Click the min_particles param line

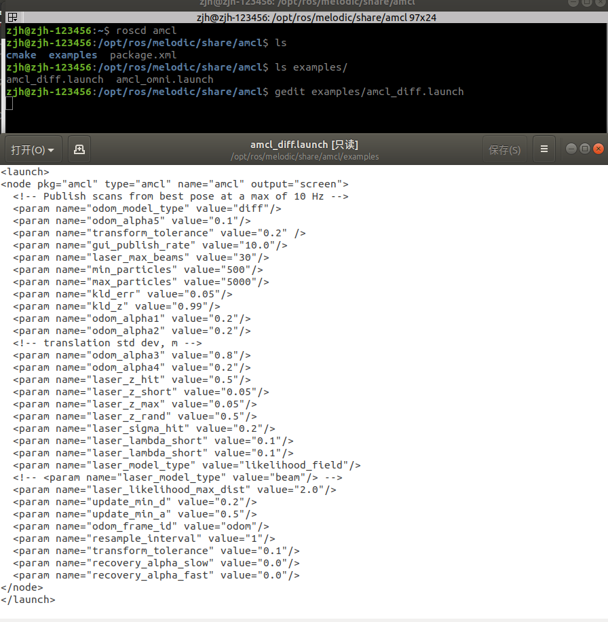coord(138,270)
